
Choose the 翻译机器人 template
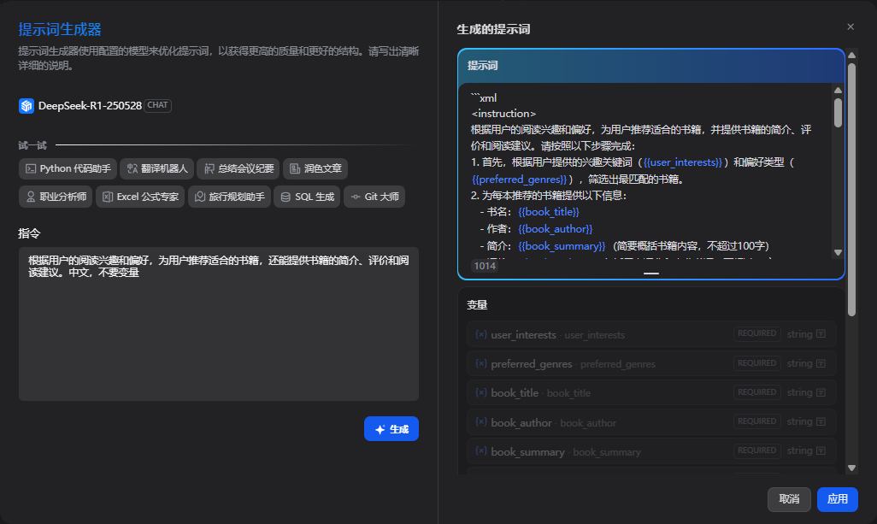coord(156,168)
